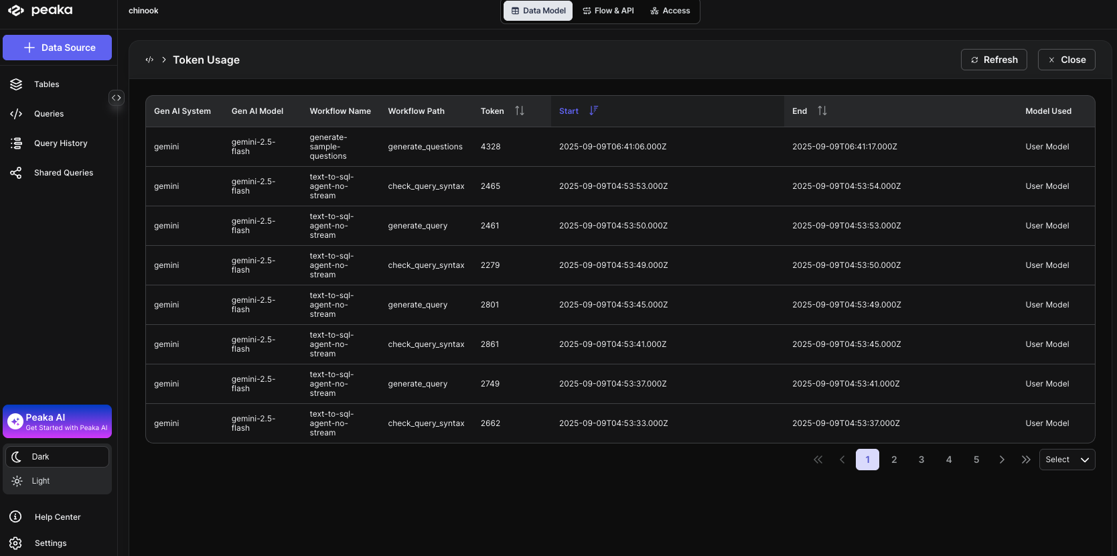1117x556 pixels.
Task: Click the token value 2801
Action: coord(490,305)
